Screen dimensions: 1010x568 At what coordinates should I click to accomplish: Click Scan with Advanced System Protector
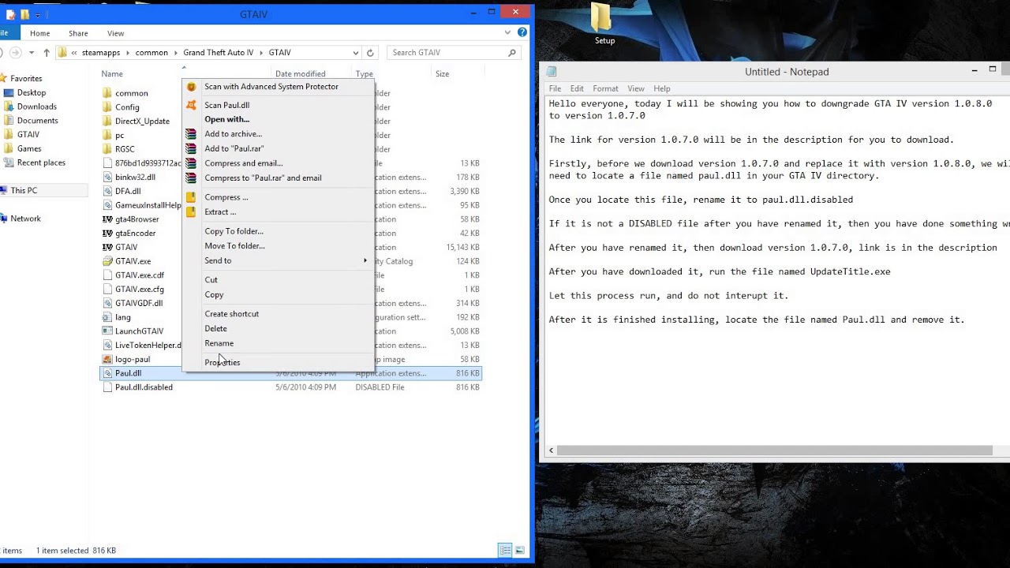click(x=271, y=87)
